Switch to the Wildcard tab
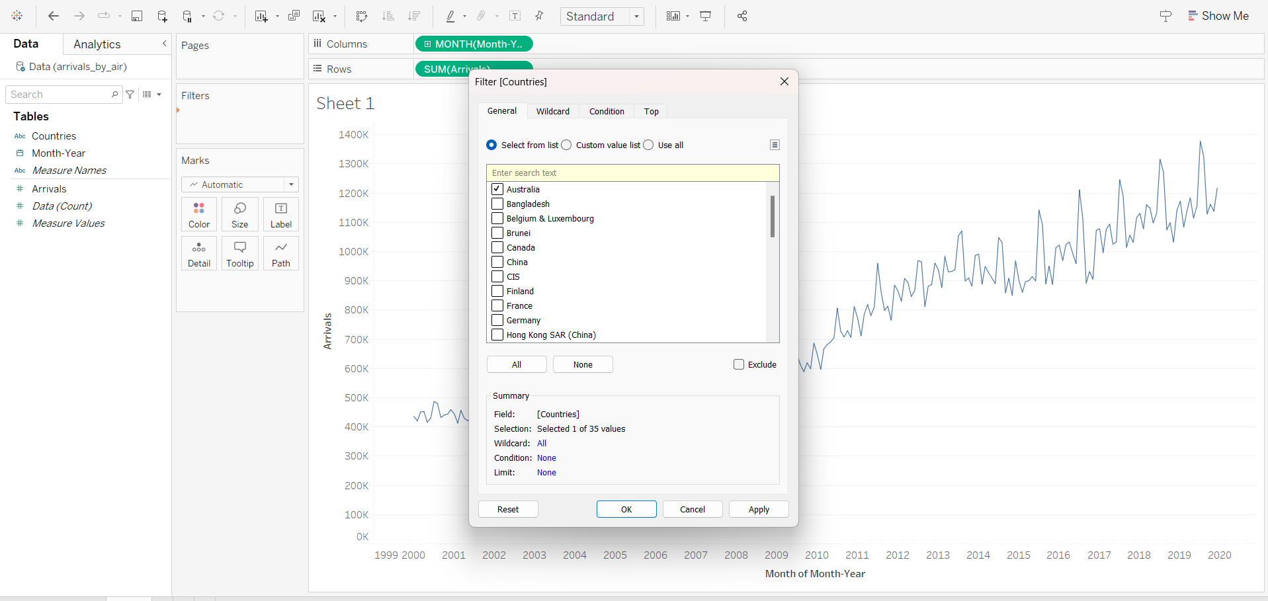 coord(552,111)
